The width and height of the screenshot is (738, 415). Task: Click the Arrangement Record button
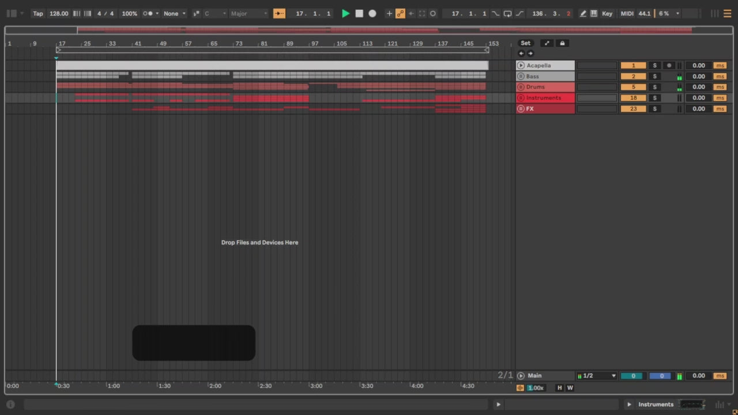coord(372,13)
